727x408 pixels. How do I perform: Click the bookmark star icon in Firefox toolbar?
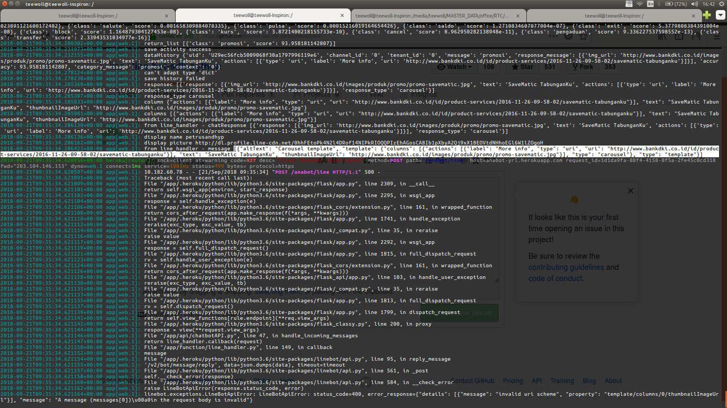click(583, 37)
